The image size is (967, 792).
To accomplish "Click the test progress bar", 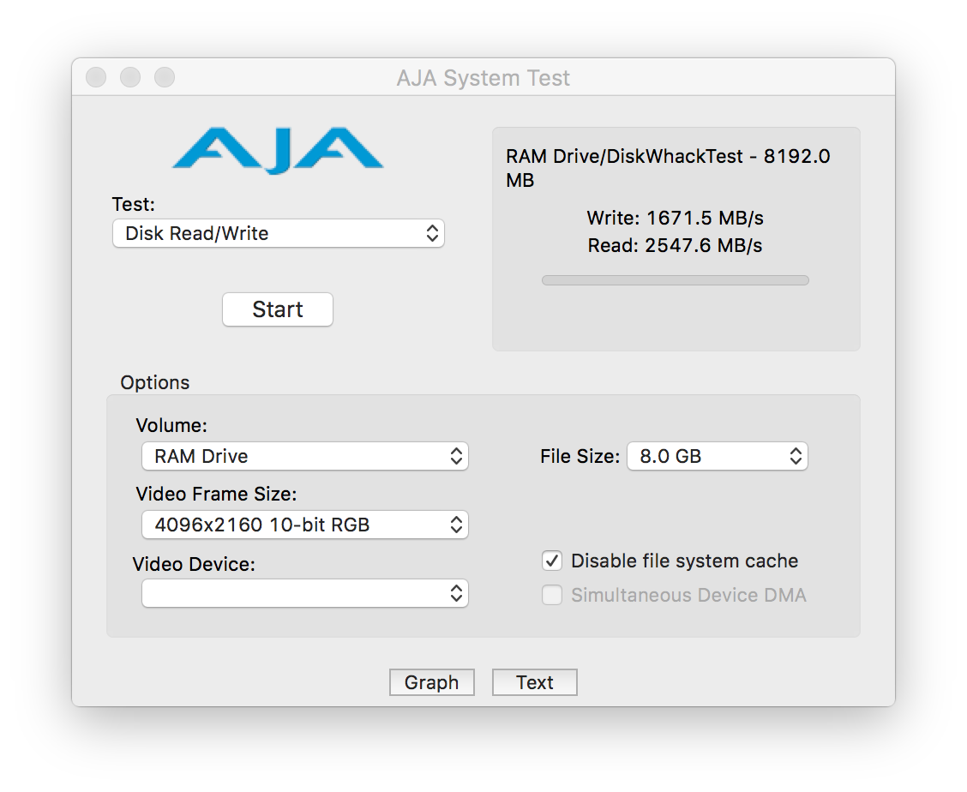I will [x=675, y=280].
